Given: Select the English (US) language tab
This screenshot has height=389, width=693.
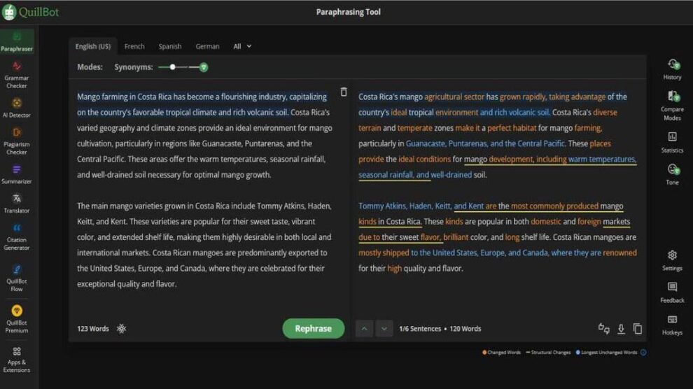Looking at the screenshot, I should (x=93, y=46).
